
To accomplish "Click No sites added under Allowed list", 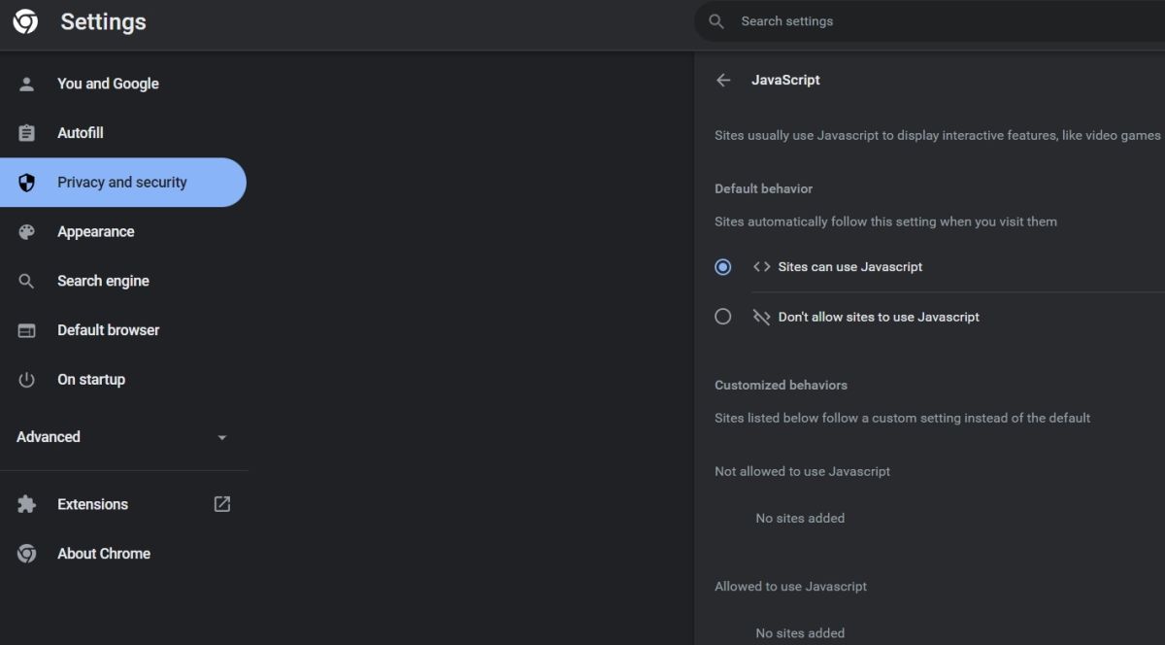I will pos(800,633).
